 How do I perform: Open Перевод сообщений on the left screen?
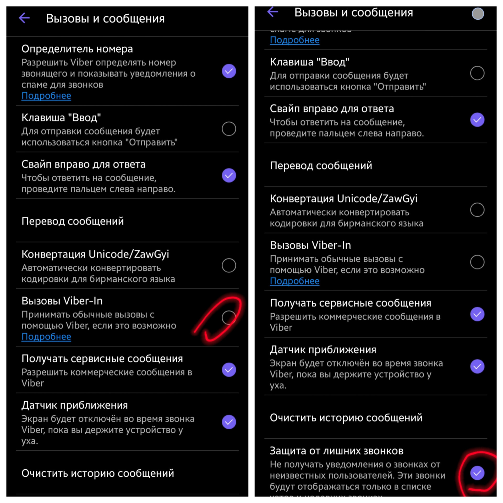(127, 221)
